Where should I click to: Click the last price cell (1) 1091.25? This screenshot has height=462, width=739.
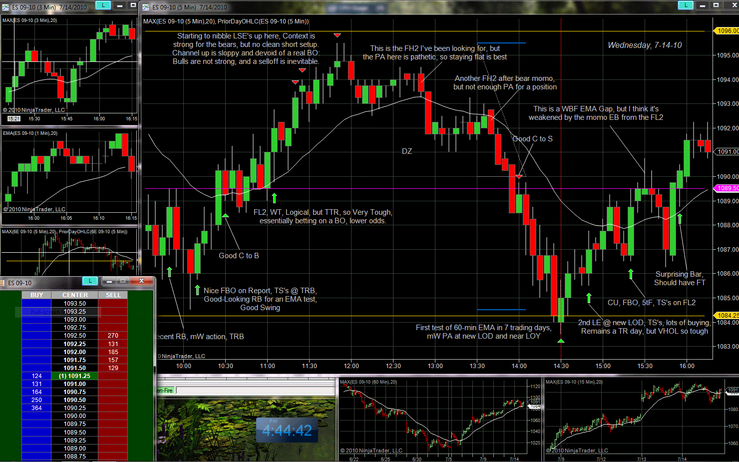75,376
